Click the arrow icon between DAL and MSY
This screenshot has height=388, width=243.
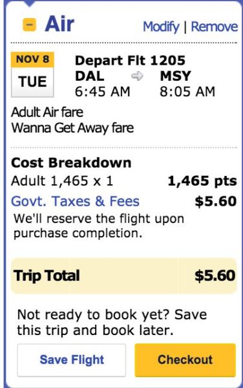tap(137, 76)
